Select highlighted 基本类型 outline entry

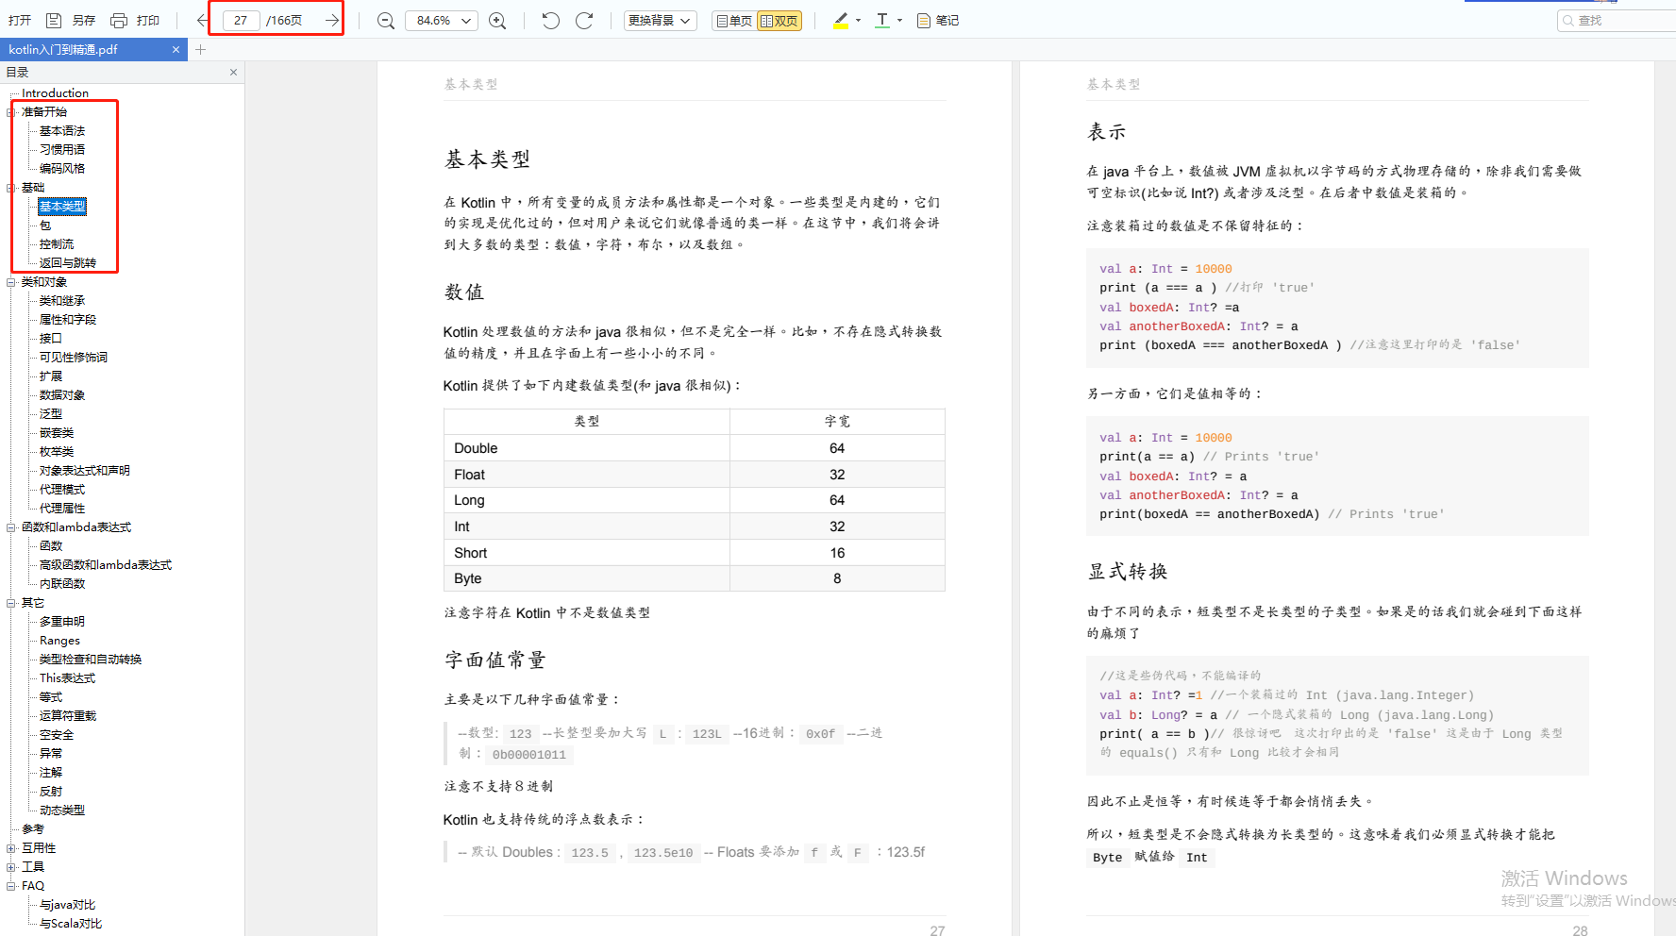click(x=62, y=206)
